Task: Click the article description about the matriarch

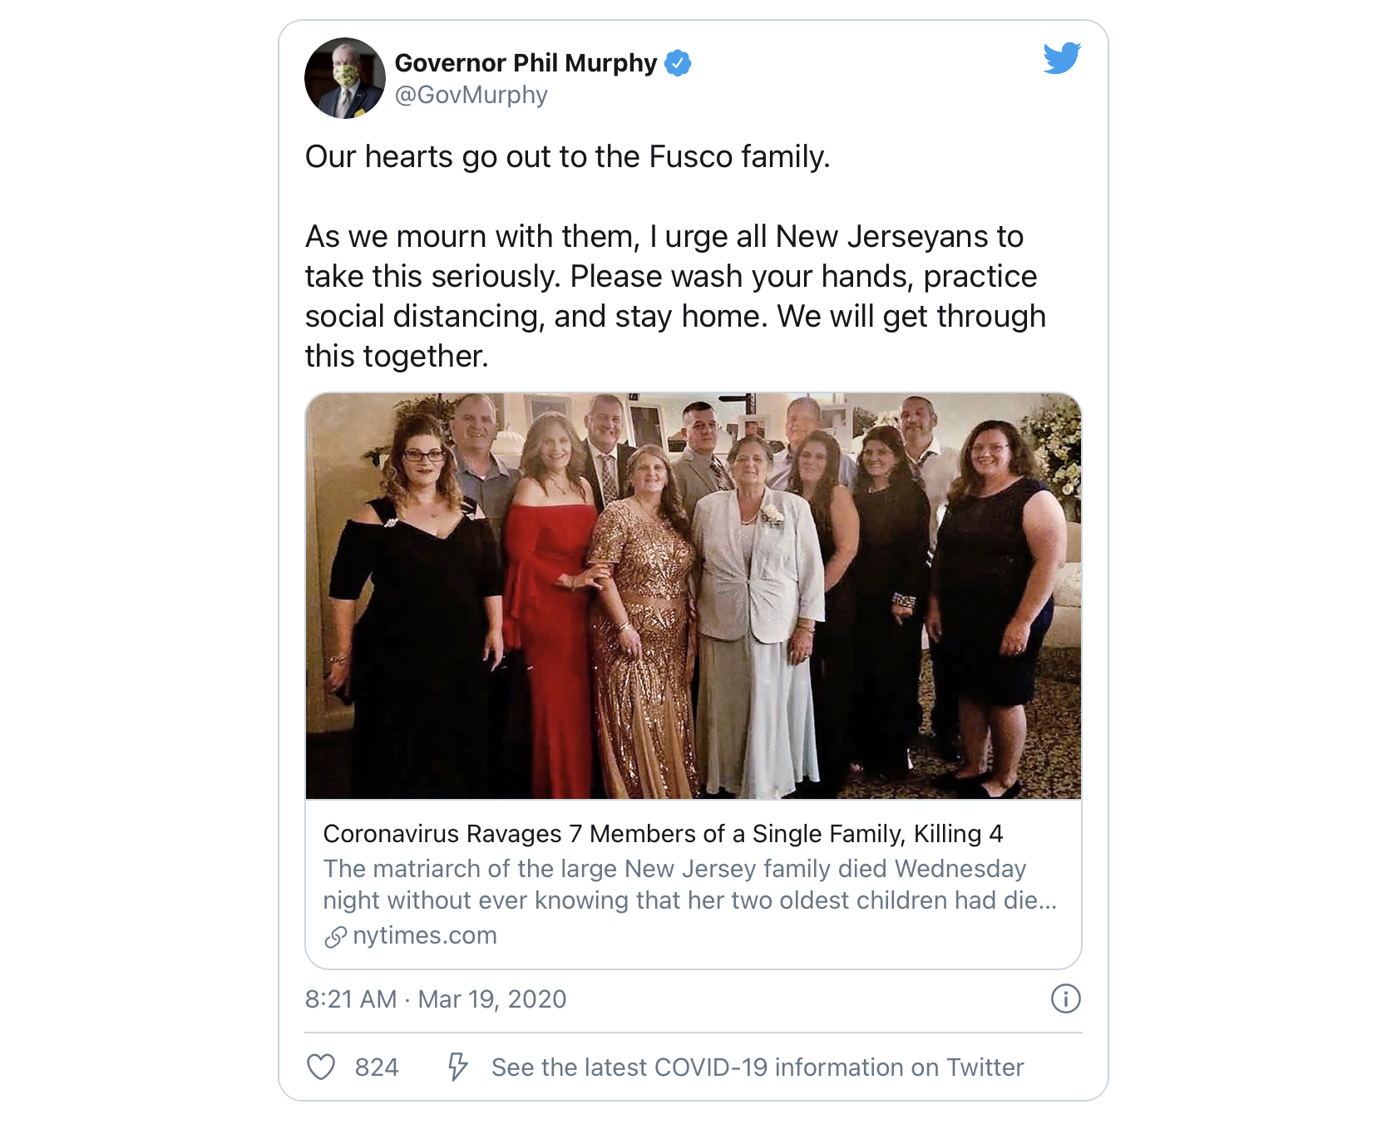Action: coord(690,885)
